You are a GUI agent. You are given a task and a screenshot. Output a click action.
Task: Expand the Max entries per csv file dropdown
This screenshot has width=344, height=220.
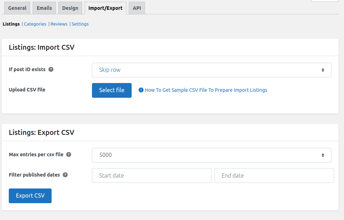[x=211, y=155]
